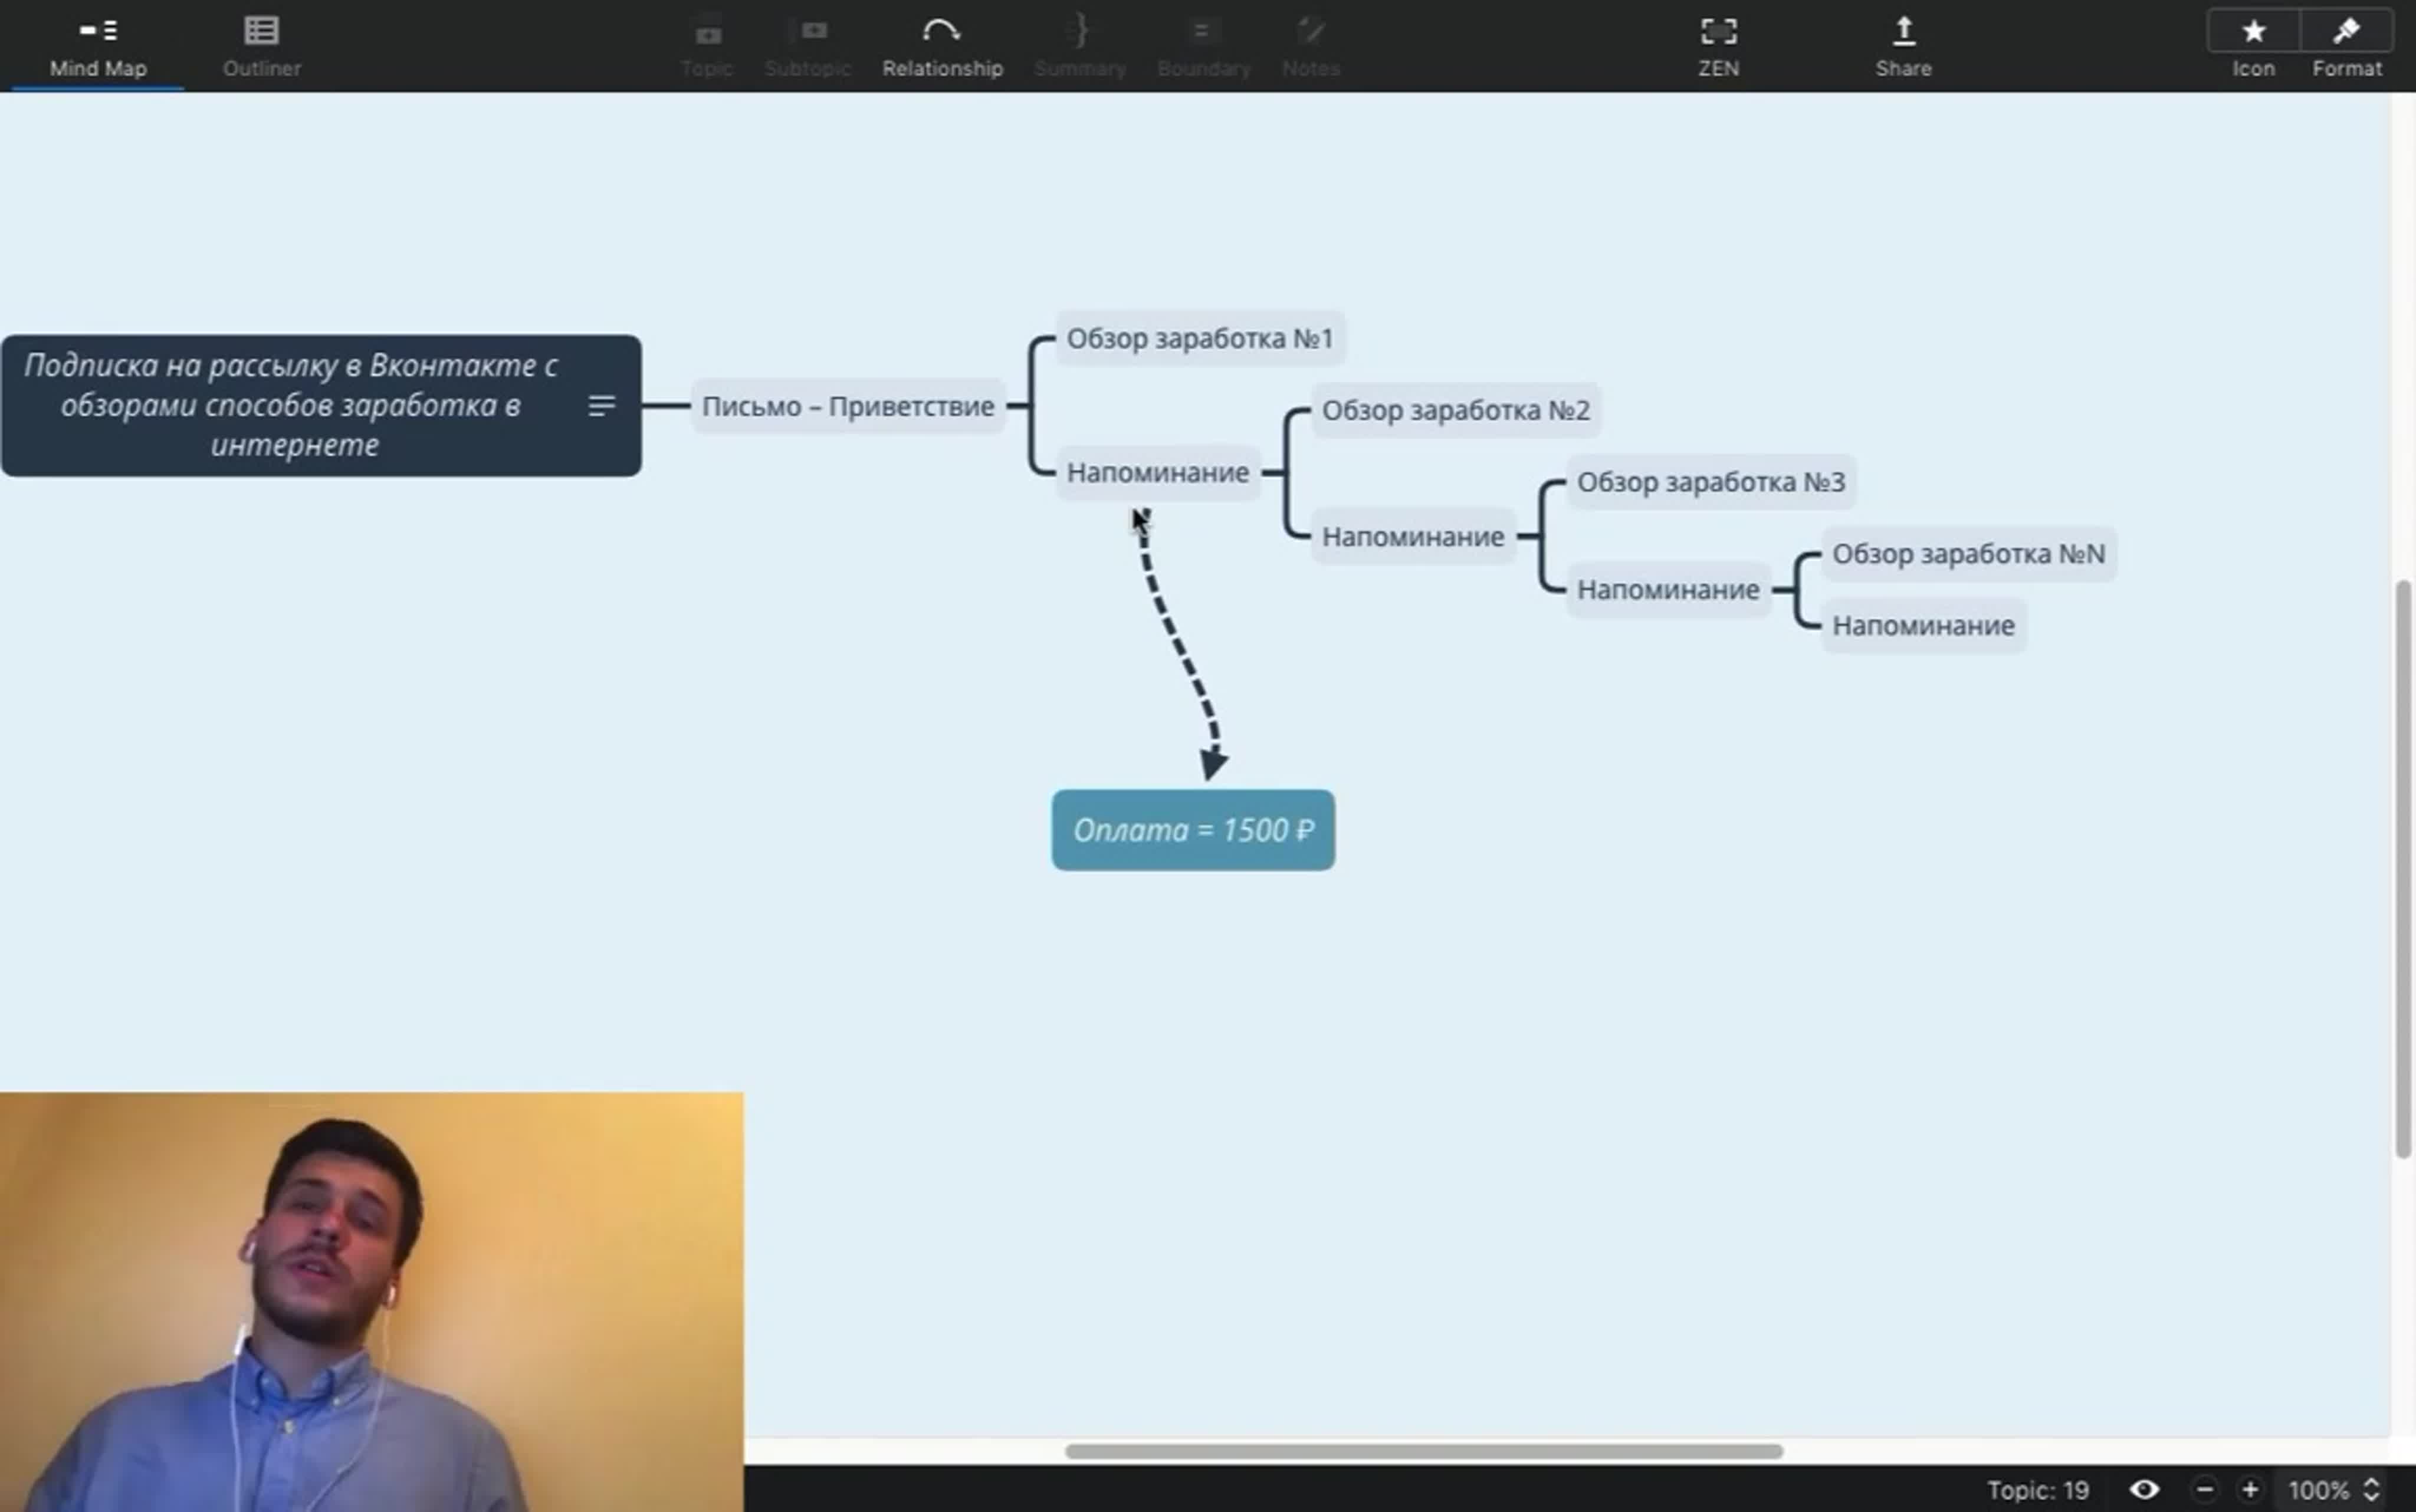Screen dimensions: 2416x1512
Task: Click the zoom out minus button
Action: 2205,1490
